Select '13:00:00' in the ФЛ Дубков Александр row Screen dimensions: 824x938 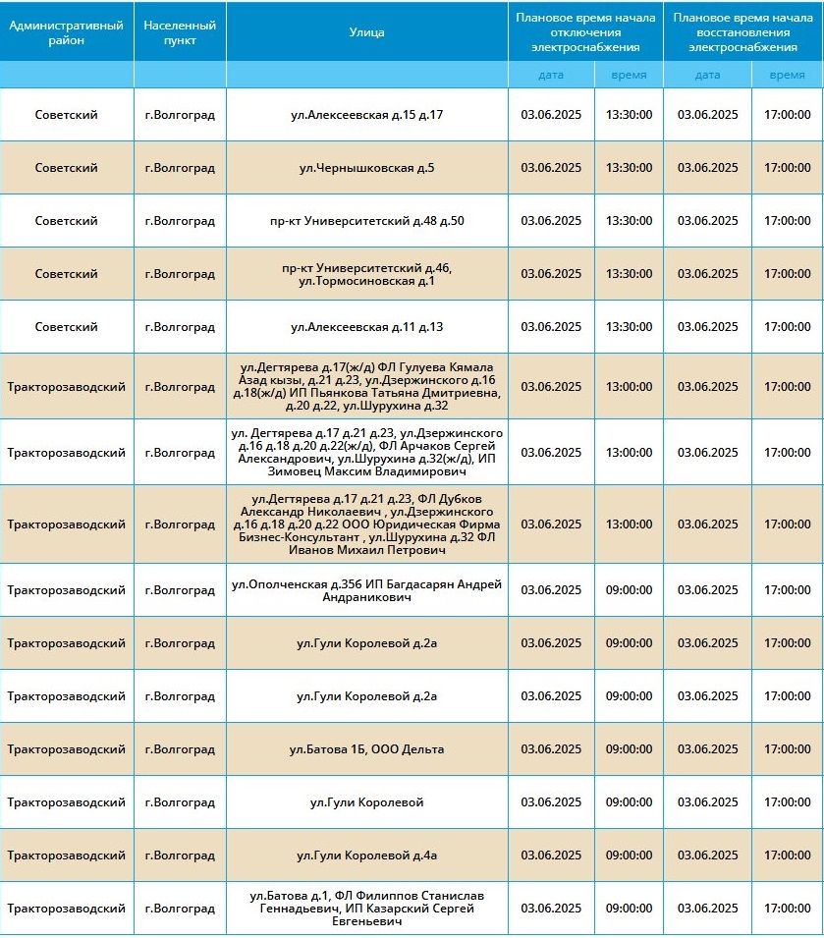[x=630, y=524]
